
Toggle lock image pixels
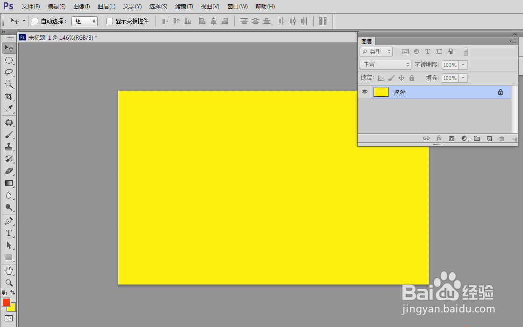tap(391, 78)
